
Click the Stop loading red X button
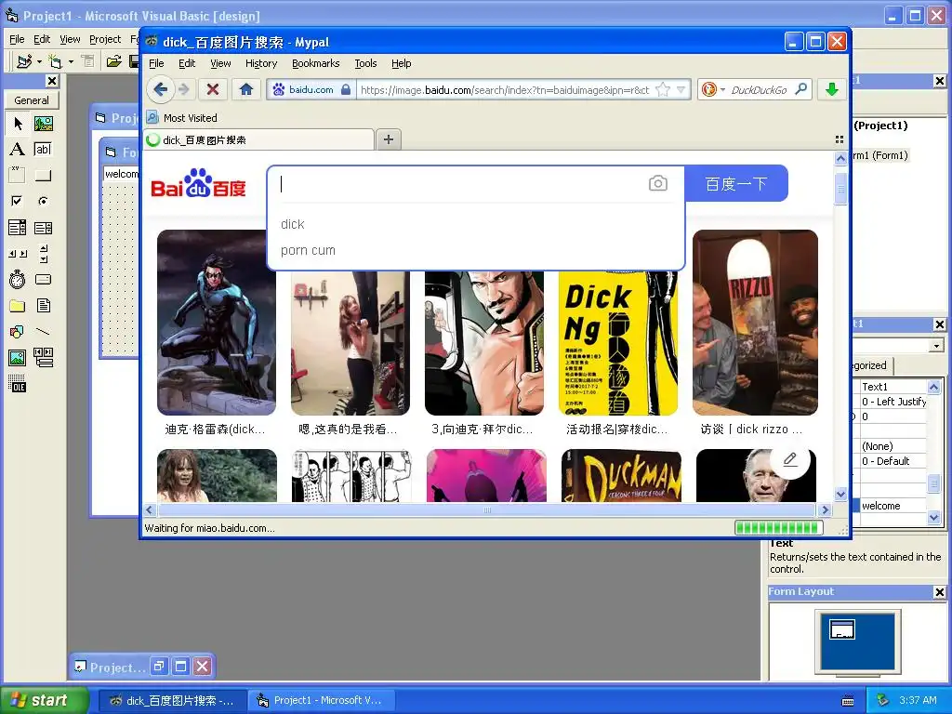[x=213, y=90]
